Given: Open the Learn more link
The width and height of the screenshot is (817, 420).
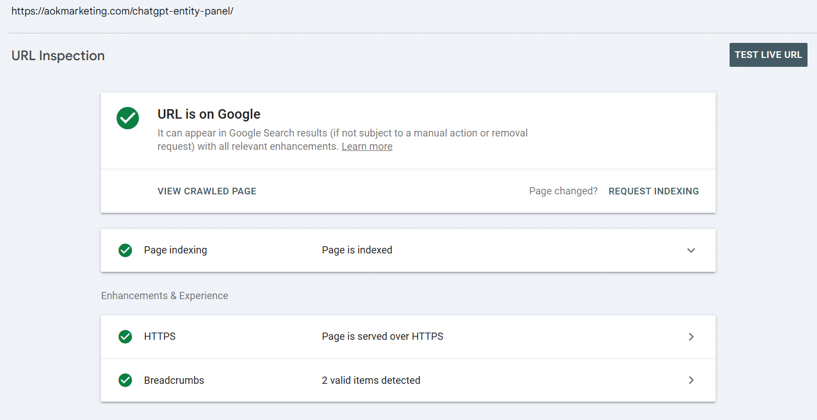Looking at the screenshot, I should 366,146.
